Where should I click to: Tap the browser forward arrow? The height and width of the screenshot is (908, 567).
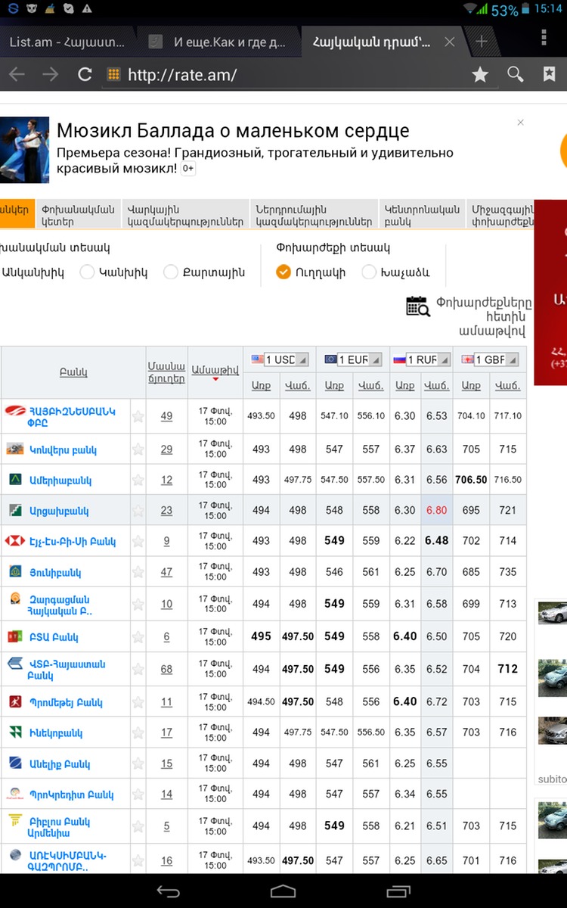(51, 74)
